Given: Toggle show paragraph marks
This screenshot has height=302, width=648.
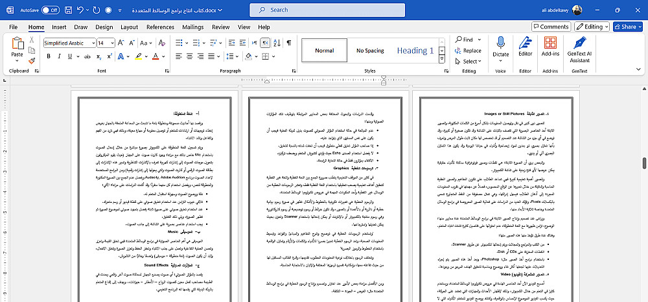Looking at the screenshot, I should (289, 43).
